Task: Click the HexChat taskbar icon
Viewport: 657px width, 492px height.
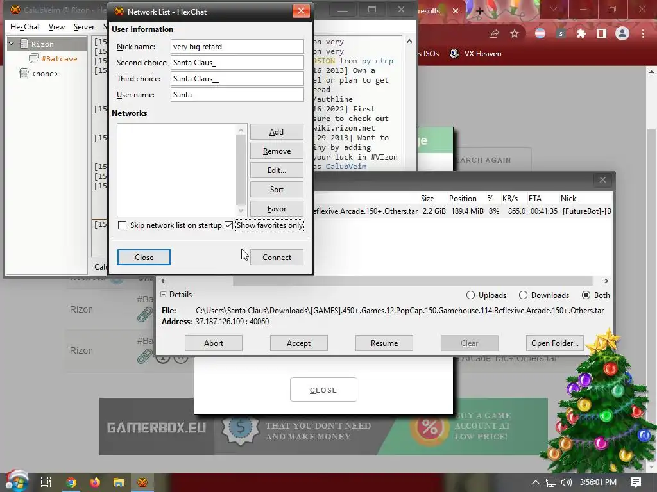Action: [142, 482]
